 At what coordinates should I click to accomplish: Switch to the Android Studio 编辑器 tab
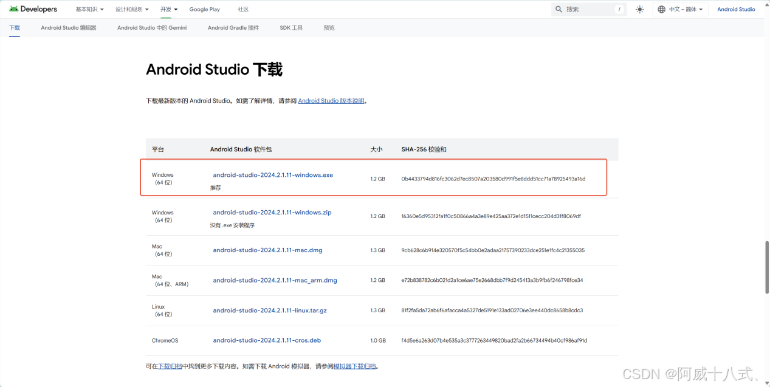(x=68, y=27)
